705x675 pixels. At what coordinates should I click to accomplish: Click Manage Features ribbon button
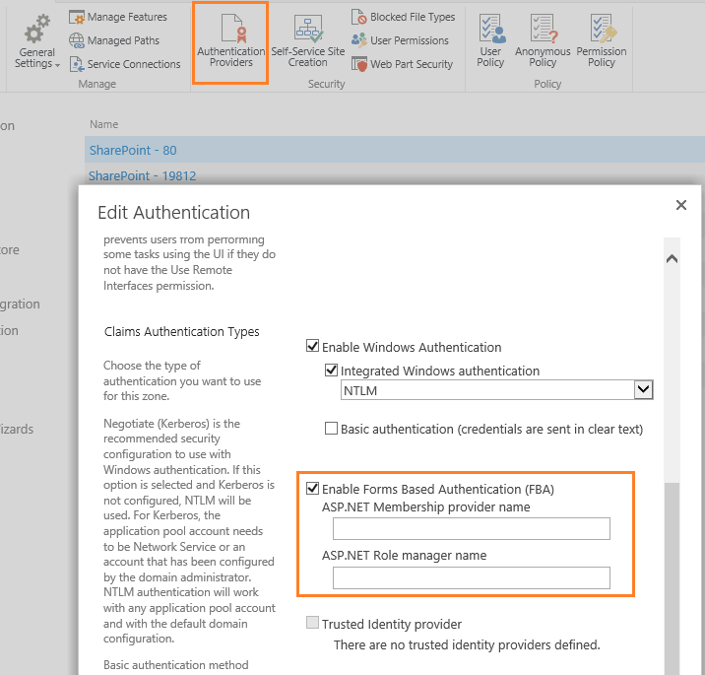[x=118, y=17]
